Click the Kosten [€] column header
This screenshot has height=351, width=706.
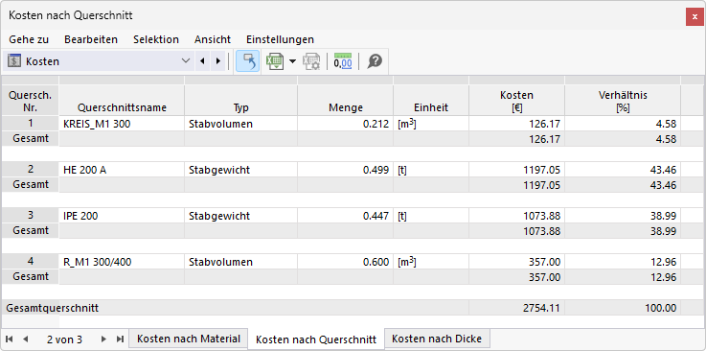tap(516, 100)
